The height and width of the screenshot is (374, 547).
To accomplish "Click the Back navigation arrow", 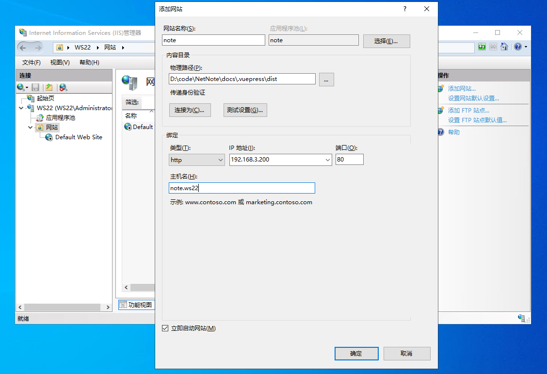I will pyautogui.click(x=23, y=47).
